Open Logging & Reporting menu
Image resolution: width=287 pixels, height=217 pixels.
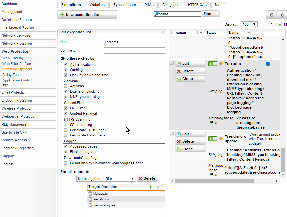point(18,148)
